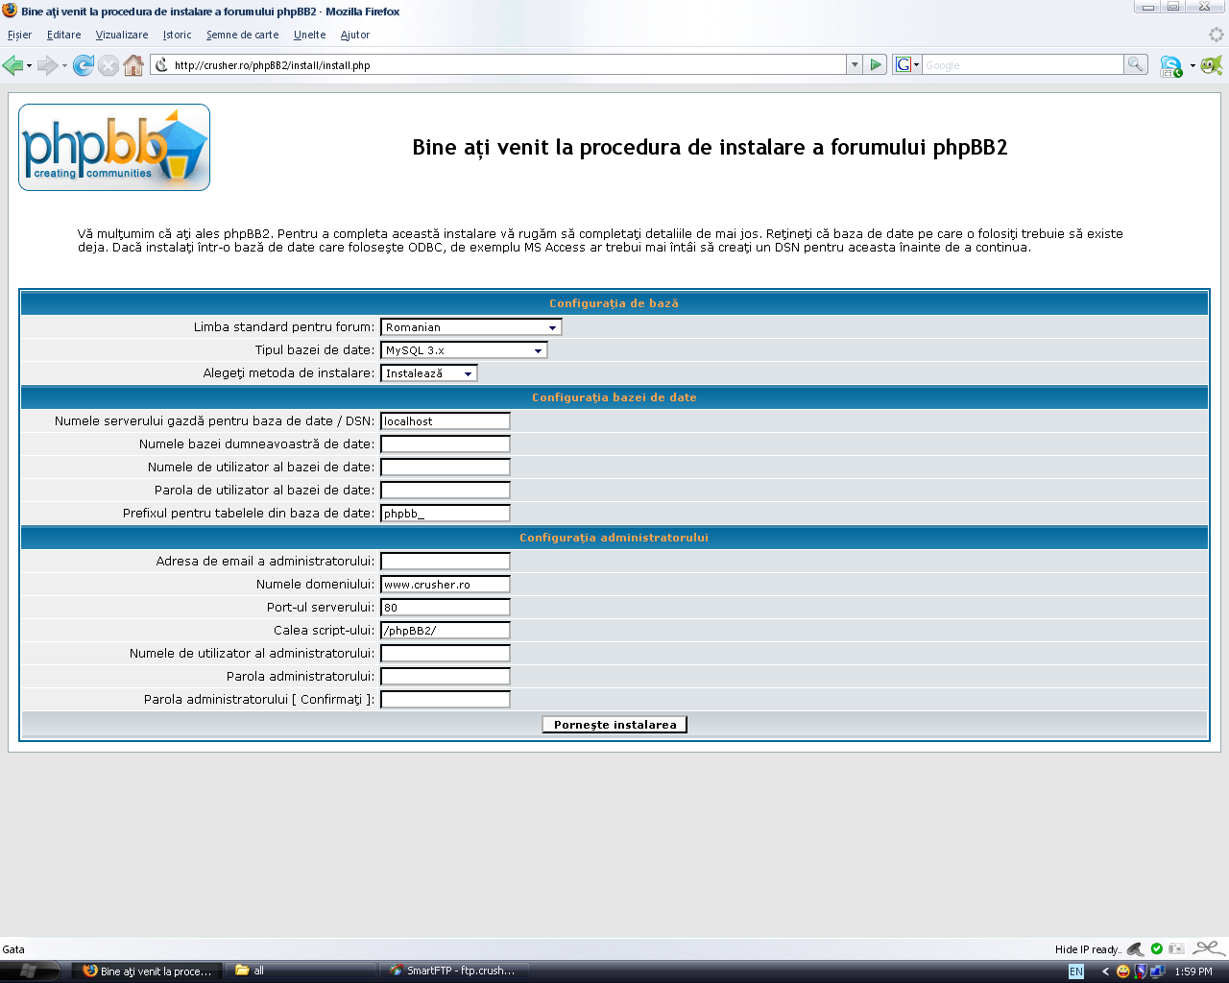Open the Windows Start button
The height and width of the screenshot is (983, 1229).
point(29,971)
